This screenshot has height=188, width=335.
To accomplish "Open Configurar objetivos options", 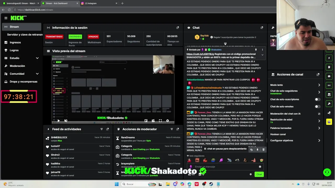I will tap(319, 140).
